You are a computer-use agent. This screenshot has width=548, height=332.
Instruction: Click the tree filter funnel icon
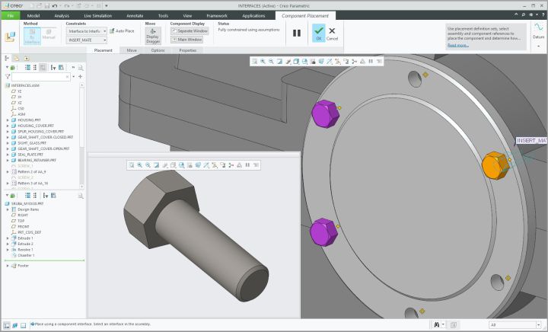(x=8, y=77)
